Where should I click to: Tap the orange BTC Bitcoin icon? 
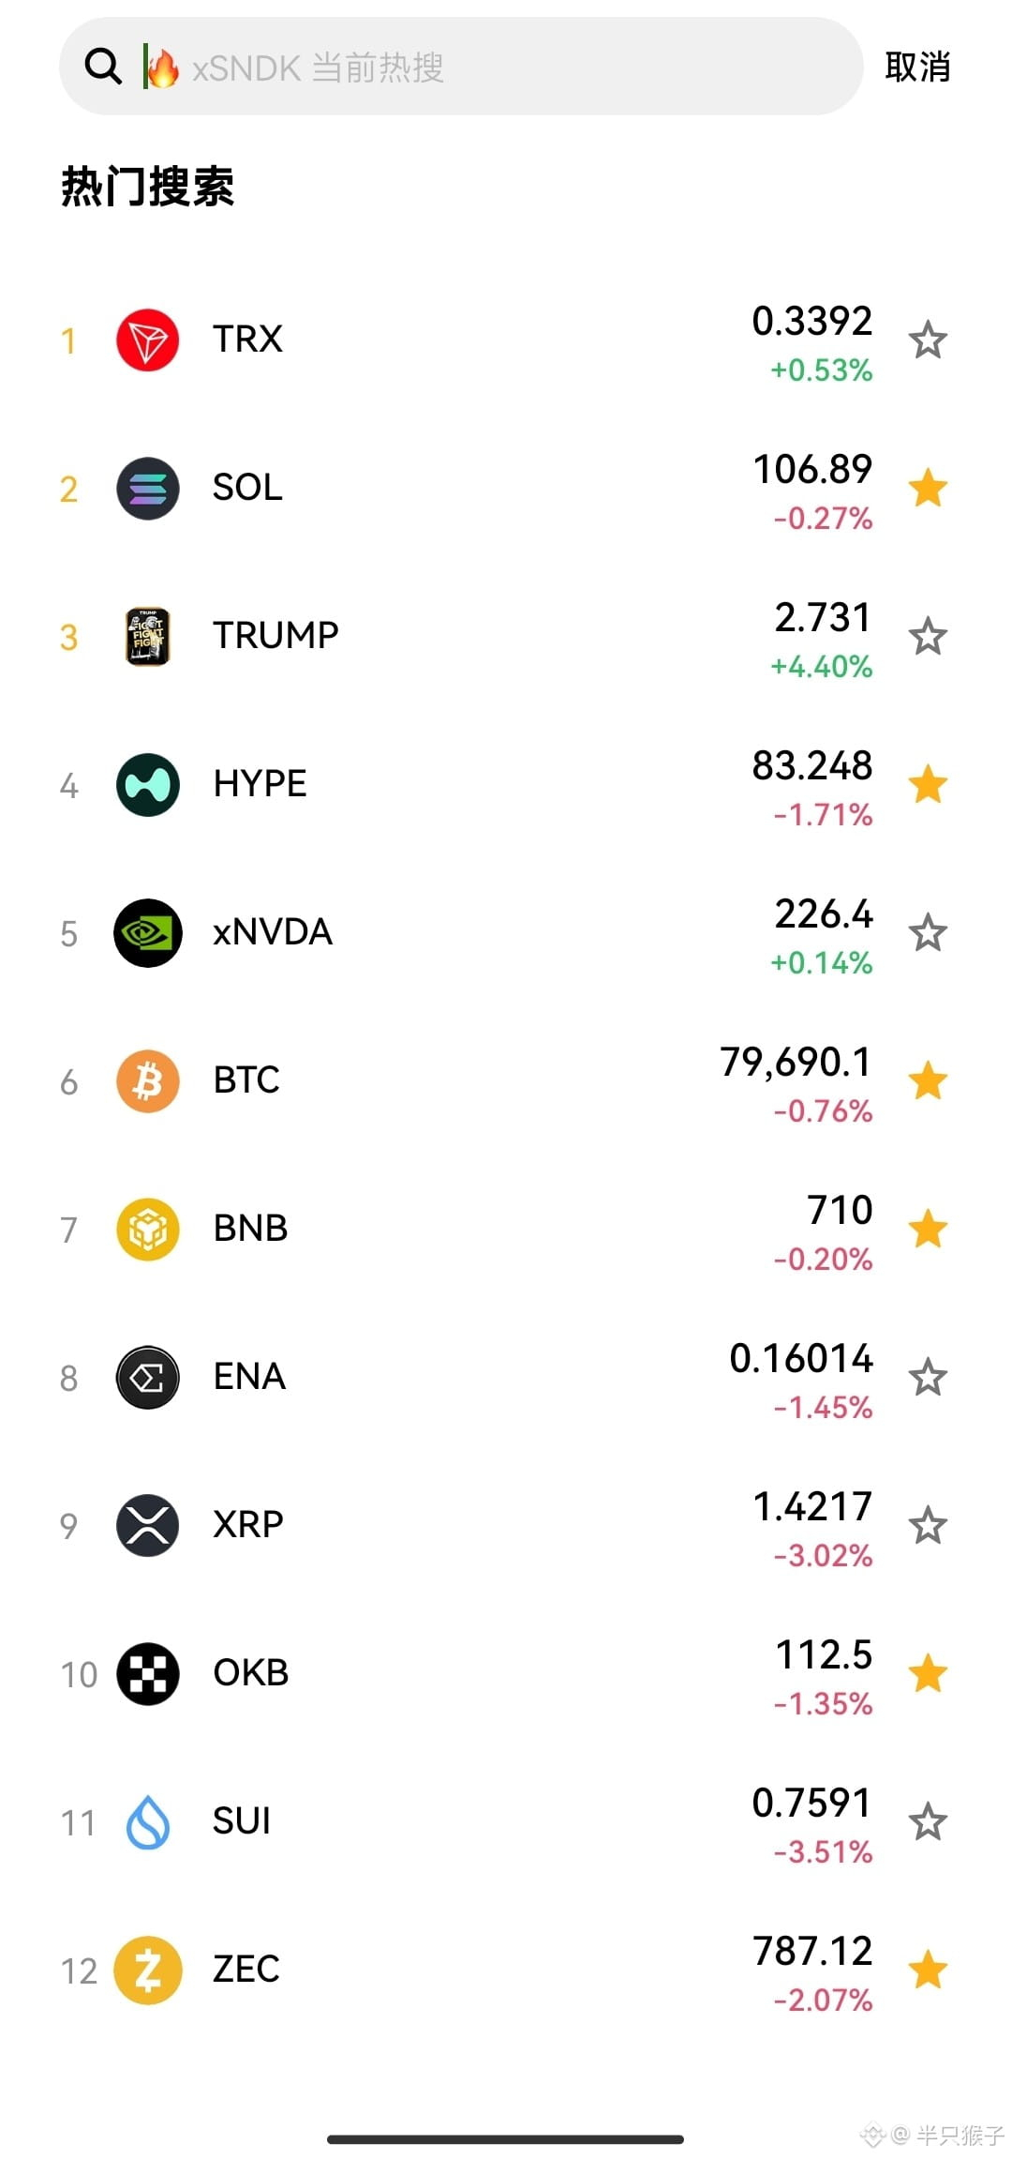point(148,1080)
